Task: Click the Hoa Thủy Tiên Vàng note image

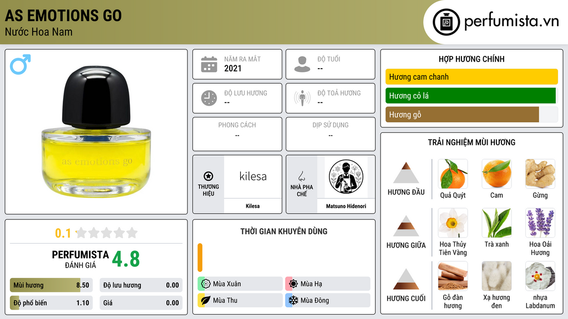Action: click(453, 223)
